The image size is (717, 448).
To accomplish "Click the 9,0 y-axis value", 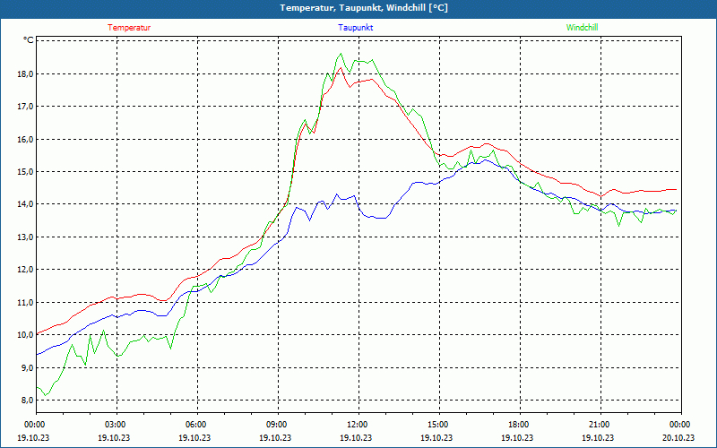I will coord(27,368).
